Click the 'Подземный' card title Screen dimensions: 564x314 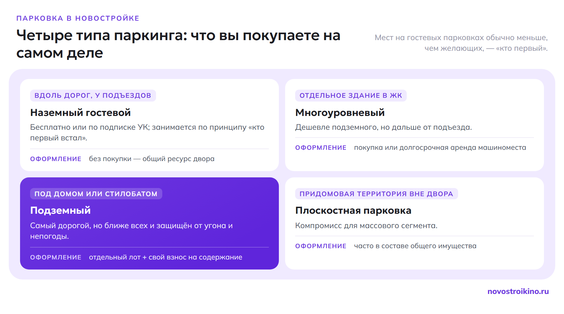(x=60, y=211)
